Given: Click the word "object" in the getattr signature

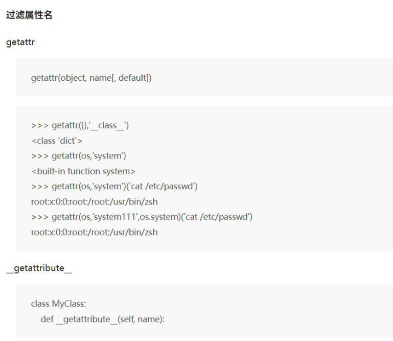Looking at the screenshot, I should point(72,78).
